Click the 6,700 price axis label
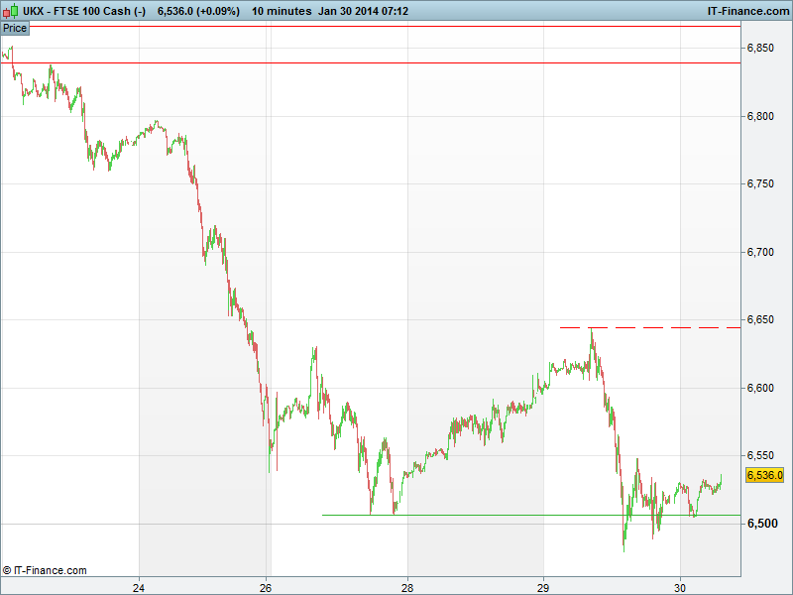The image size is (793, 595). pyautogui.click(x=760, y=253)
